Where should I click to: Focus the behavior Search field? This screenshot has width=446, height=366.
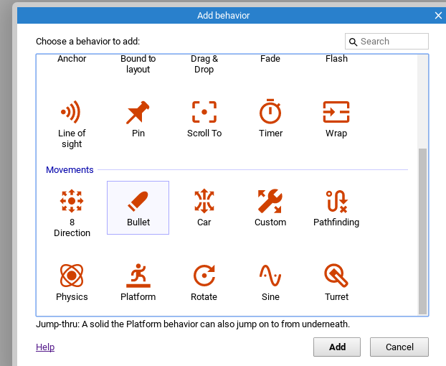click(x=386, y=42)
